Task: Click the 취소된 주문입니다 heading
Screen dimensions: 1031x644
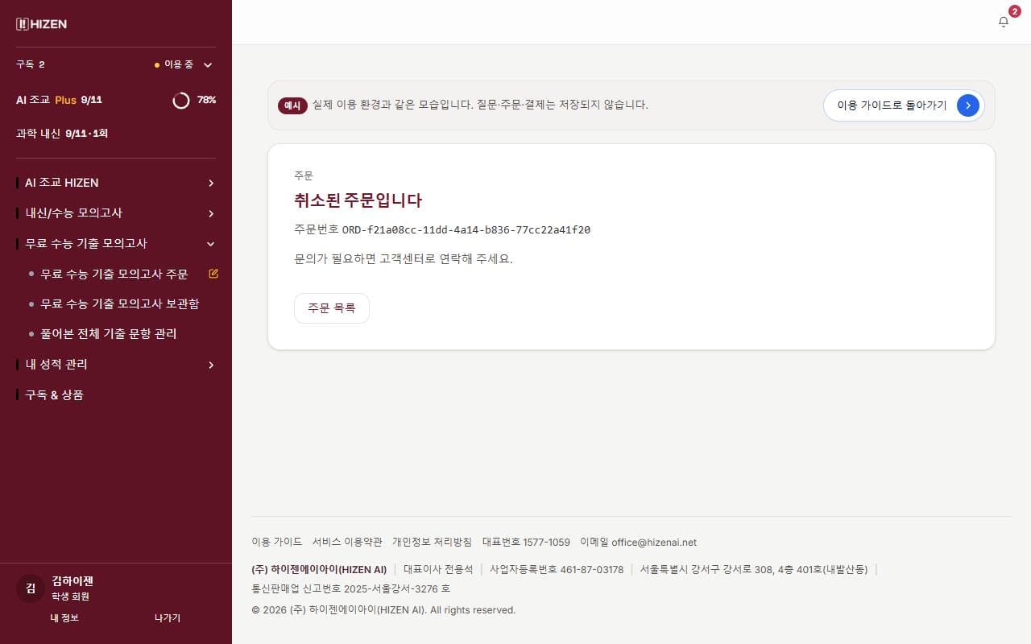Action: 358,200
